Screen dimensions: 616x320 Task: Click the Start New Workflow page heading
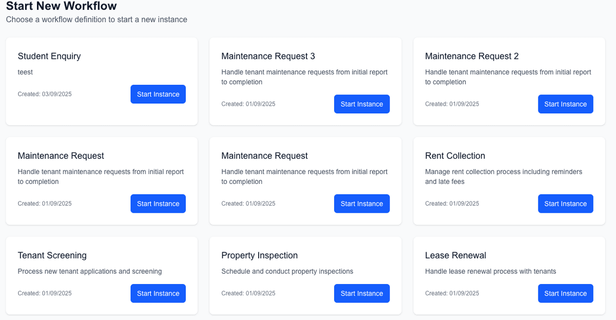(61, 7)
